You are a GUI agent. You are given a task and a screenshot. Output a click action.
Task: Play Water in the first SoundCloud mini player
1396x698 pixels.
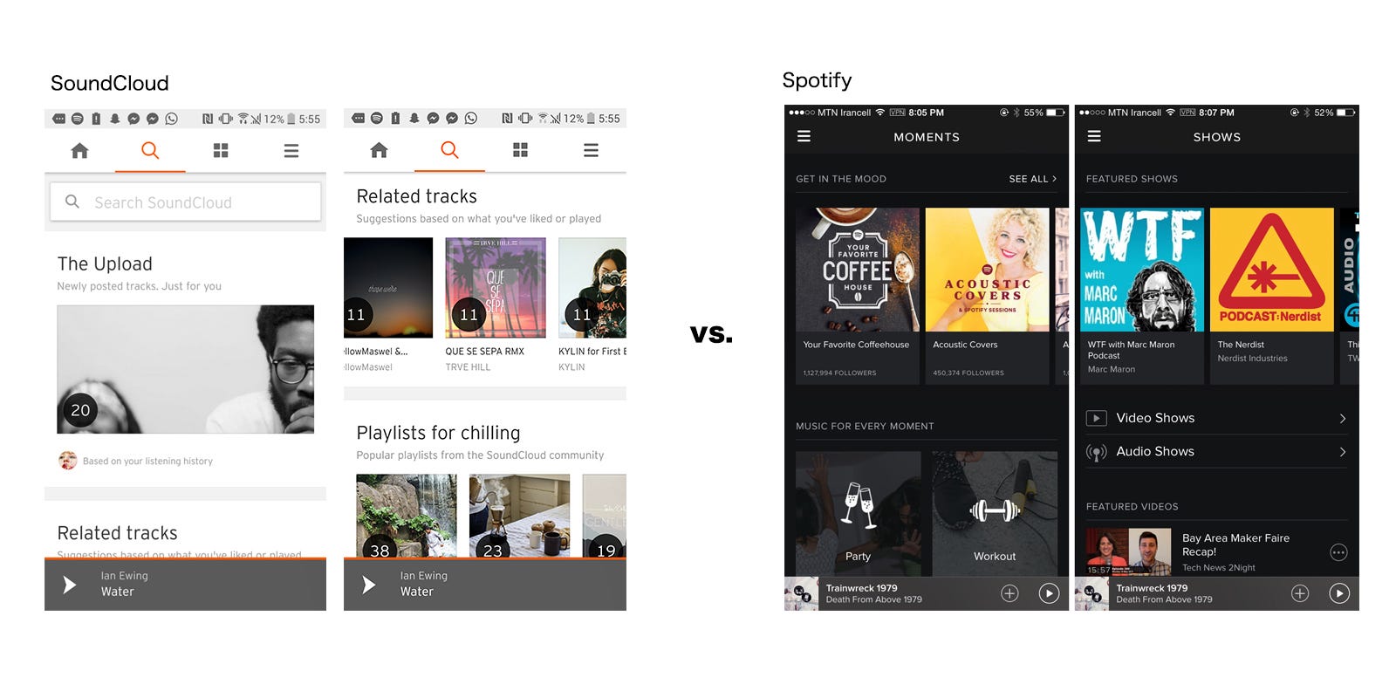70,585
